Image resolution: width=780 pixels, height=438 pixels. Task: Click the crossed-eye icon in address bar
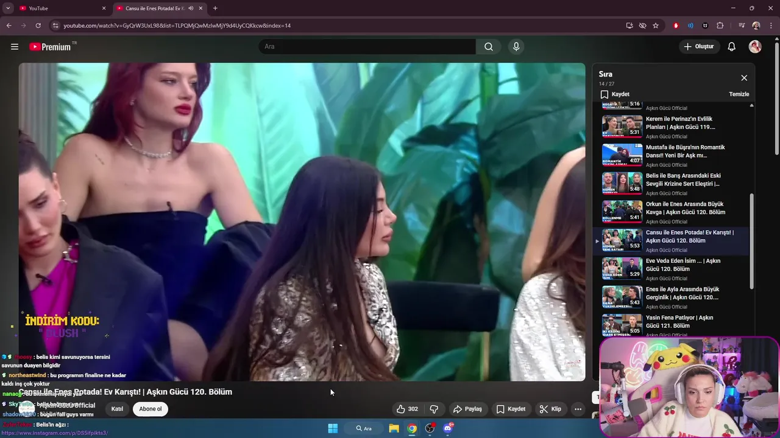click(642, 26)
